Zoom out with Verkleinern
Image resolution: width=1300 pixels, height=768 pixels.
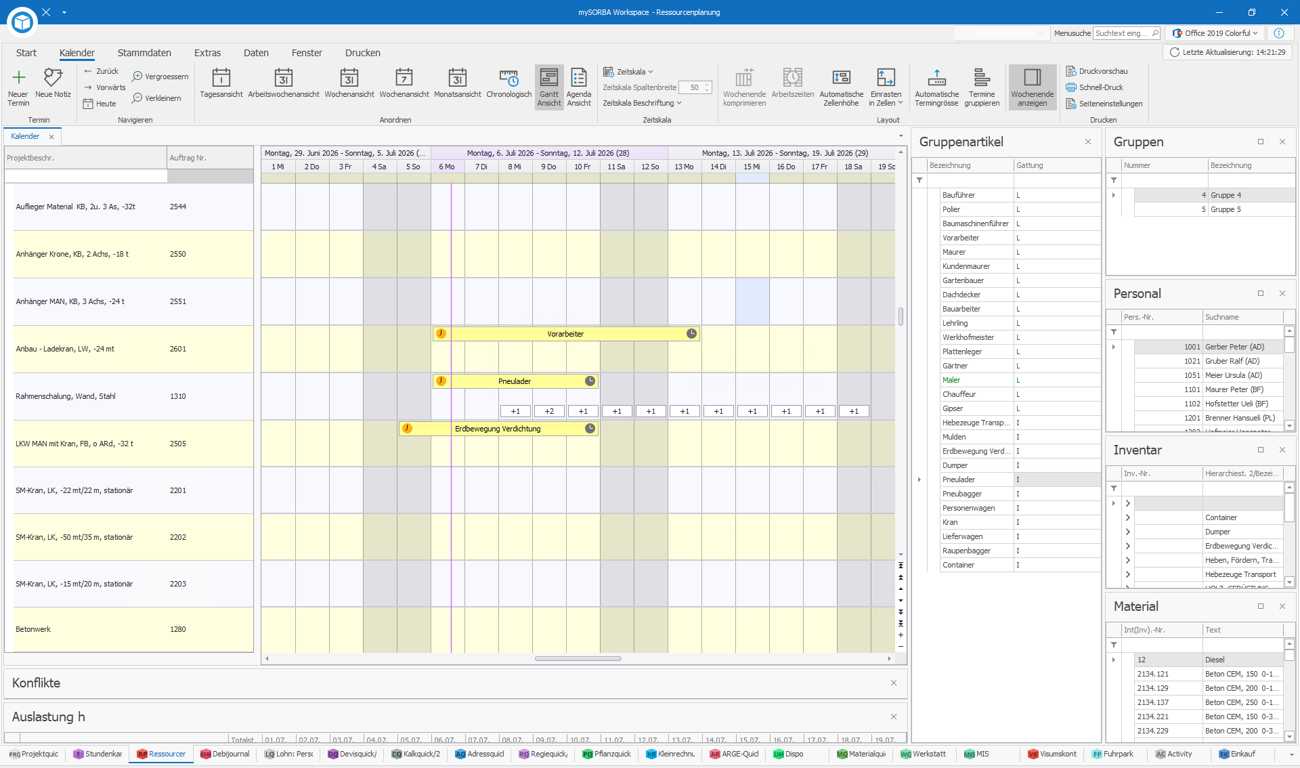click(156, 98)
